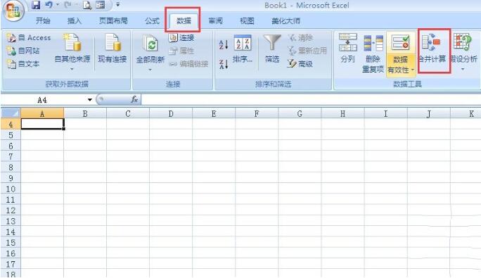Click 自 Access import button
481x278 pixels.
click(x=29, y=38)
